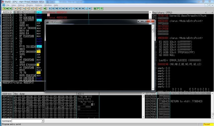Viewport: 214px width, 126px height.
Task: Click the Run program play icon
Action: pyautogui.click(x=16, y=9)
